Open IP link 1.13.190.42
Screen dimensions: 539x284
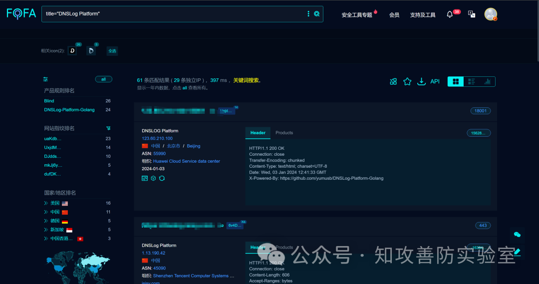153,253
